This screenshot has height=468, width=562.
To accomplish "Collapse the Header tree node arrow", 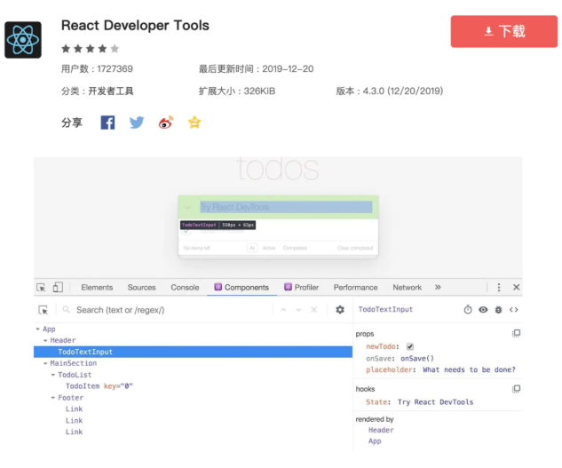I will pyautogui.click(x=45, y=340).
